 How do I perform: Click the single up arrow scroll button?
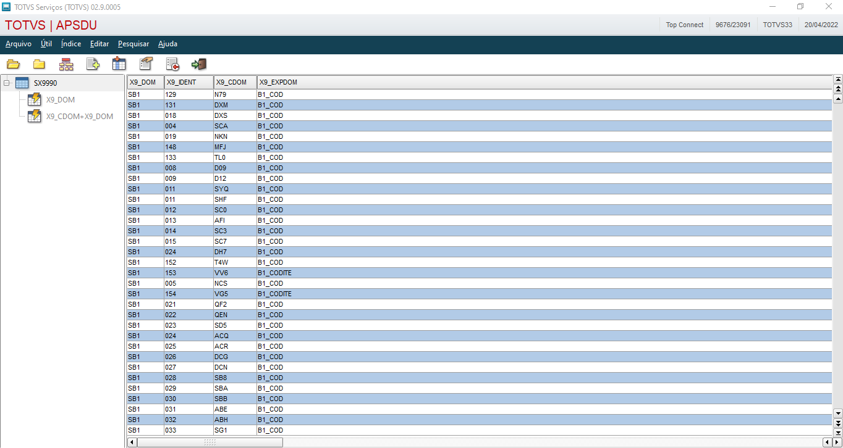(x=838, y=99)
